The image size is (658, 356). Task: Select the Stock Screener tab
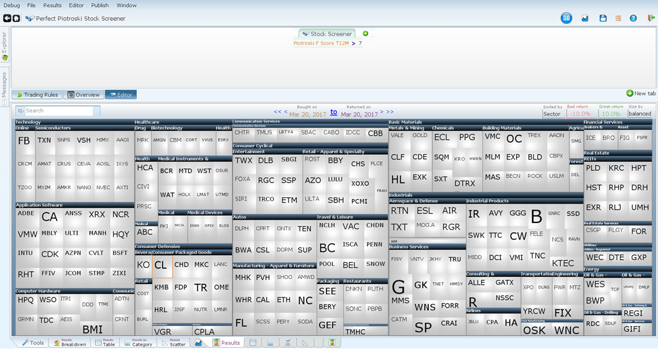pos(327,33)
